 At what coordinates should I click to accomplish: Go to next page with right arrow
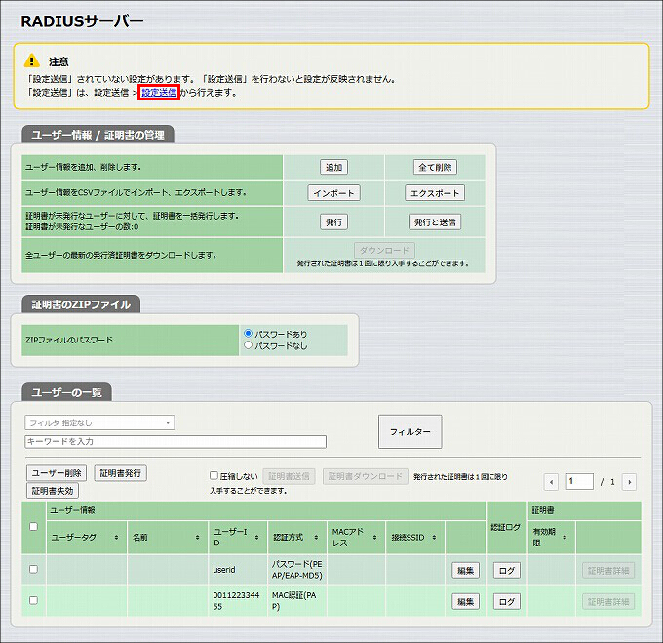click(629, 482)
